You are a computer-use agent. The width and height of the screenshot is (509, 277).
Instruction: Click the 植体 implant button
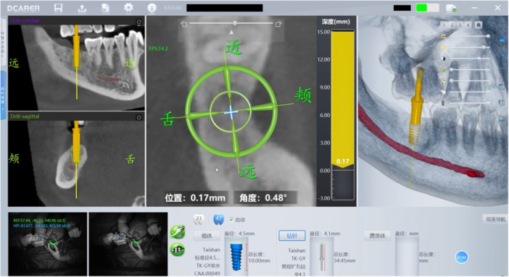coord(207,236)
